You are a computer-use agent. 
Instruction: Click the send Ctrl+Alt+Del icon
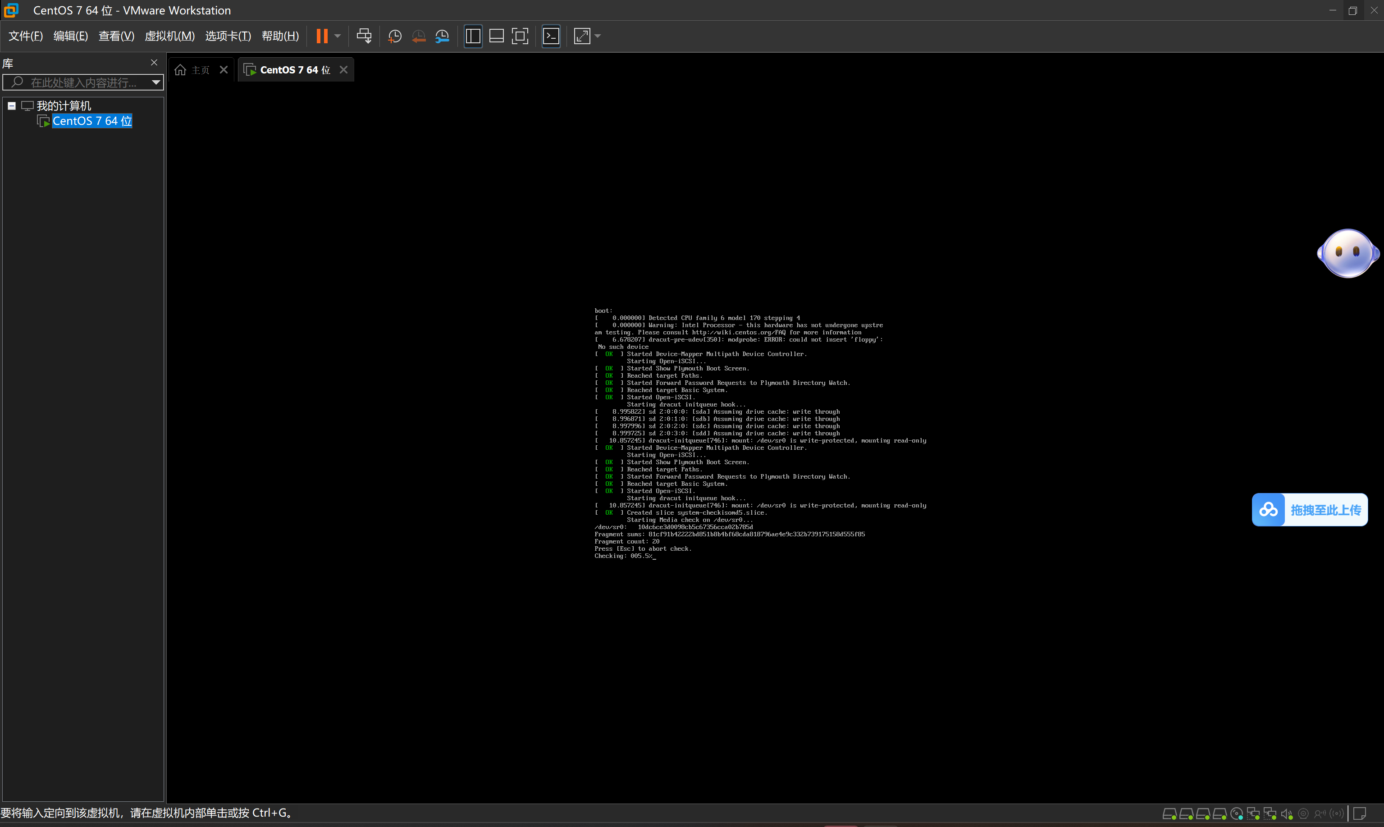click(364, 36)
